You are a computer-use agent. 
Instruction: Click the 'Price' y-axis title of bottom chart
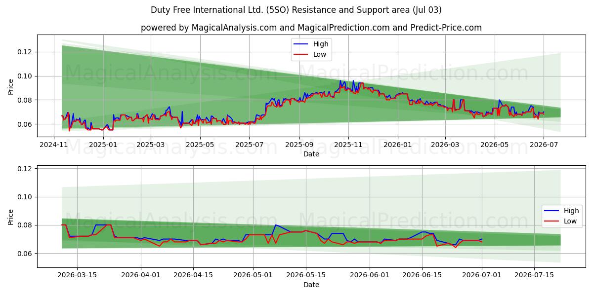click(11, 216)
